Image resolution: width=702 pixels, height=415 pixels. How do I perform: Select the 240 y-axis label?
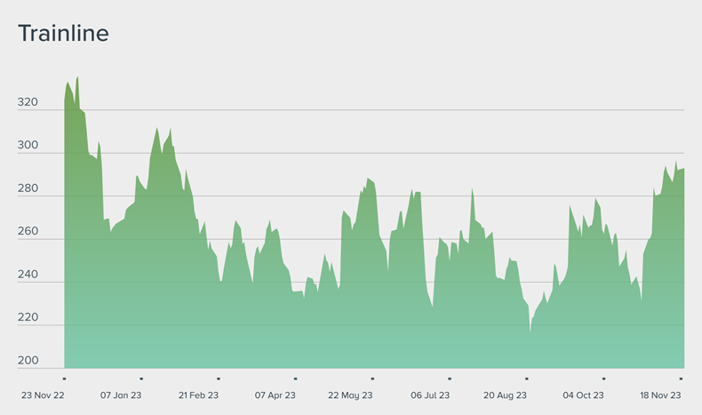(28, 275)
